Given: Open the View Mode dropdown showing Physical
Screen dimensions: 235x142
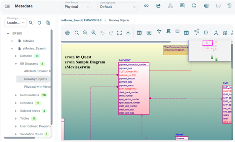Looking at the screenshot, I should 76,7.
